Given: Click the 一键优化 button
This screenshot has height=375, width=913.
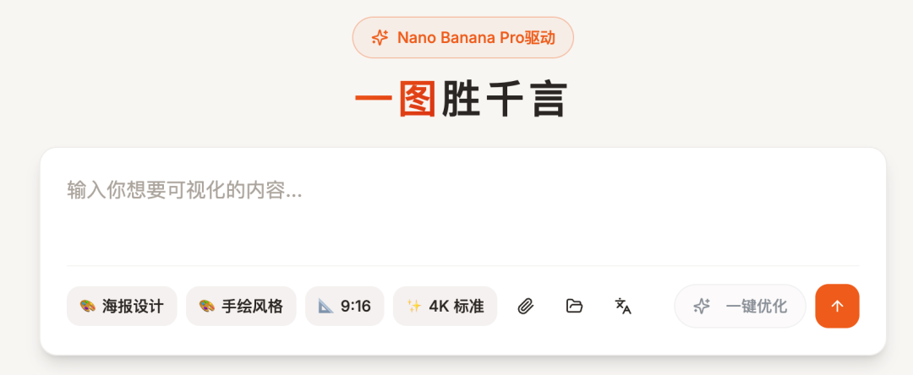Looking at the screenshot, I should point(740,306).
